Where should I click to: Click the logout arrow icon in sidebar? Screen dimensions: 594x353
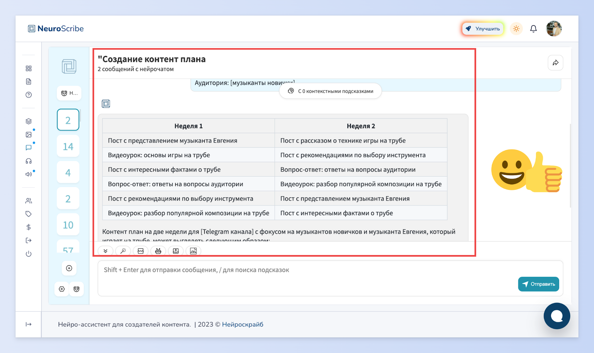[29, 241]
